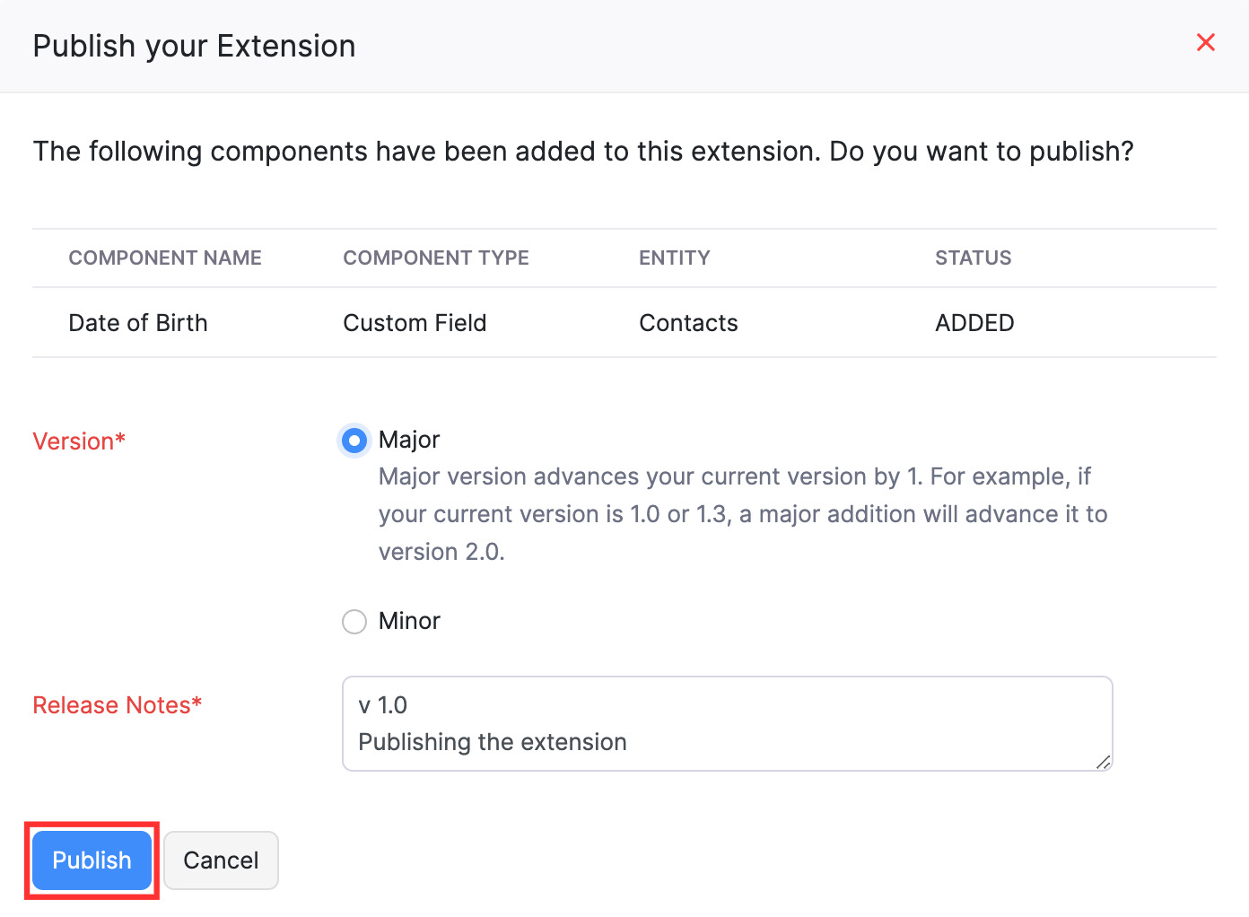Screen dimensions: 1249x917
Task: Click the Custom Field table cell
Action: point(415,322)
